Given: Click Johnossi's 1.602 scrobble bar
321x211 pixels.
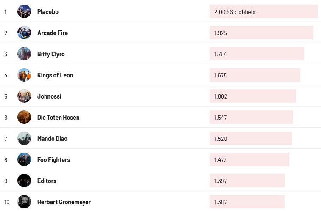Looking at the screenshot, I should pos(253,96).
